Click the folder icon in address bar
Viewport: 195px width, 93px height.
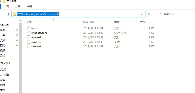14,14
